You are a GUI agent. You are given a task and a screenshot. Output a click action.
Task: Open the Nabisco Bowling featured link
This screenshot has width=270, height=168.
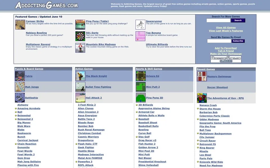pos(36,33)
